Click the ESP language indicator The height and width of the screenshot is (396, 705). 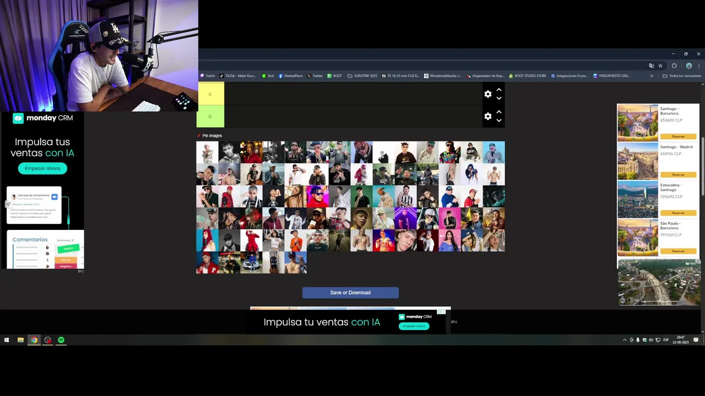[665, 340]
